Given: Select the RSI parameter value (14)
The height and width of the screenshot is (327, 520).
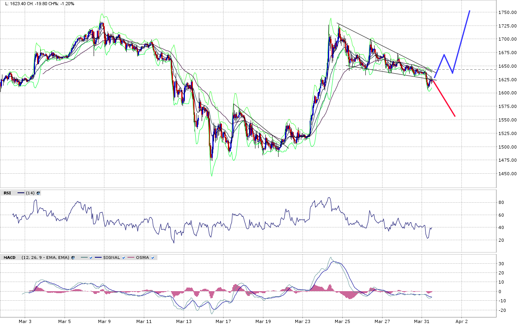Looking at the screenshot, I should [x=30, y=193].
